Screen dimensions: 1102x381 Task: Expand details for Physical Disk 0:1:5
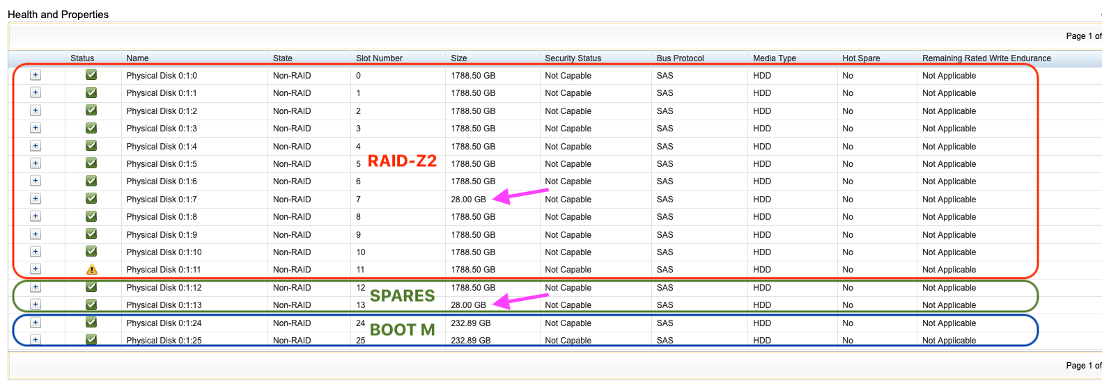[x=36, y=163]
